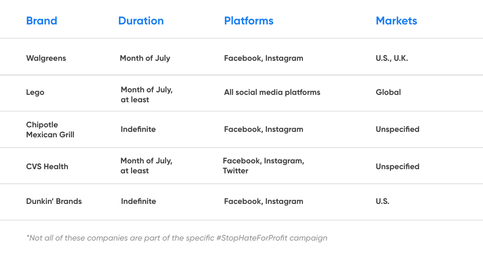Image resolution: width=483 pixels, height=256 pixels.
Task: Click Facebook, Instagram, Twitter platforms cell
Action: [263, 166]
